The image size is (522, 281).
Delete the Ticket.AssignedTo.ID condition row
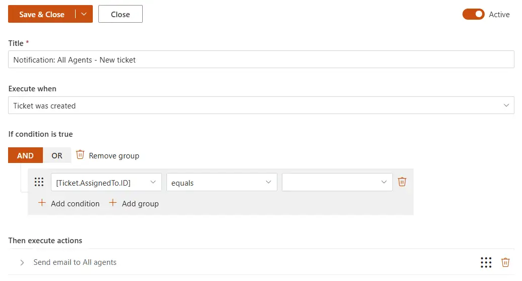click(402, 182)
